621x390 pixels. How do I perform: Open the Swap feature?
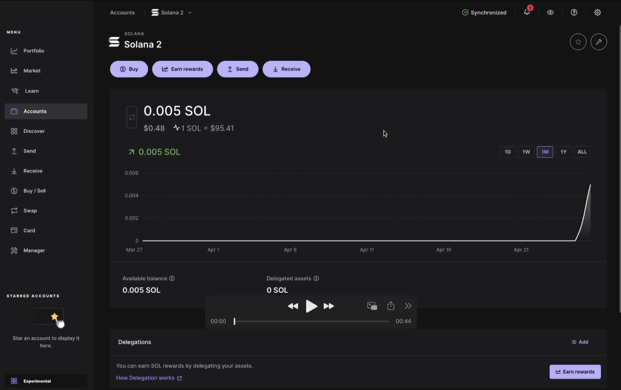(30, 210)
